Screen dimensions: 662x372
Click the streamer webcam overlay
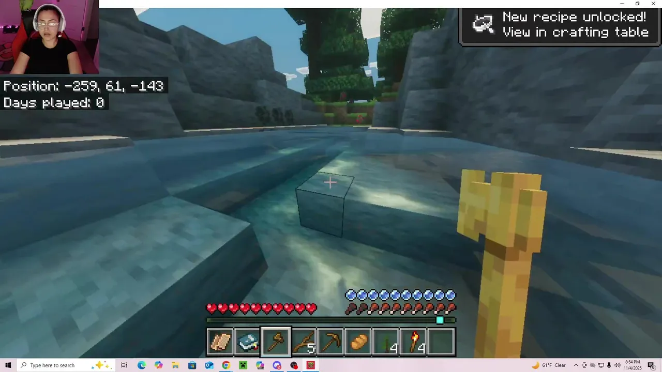[49, 37]
